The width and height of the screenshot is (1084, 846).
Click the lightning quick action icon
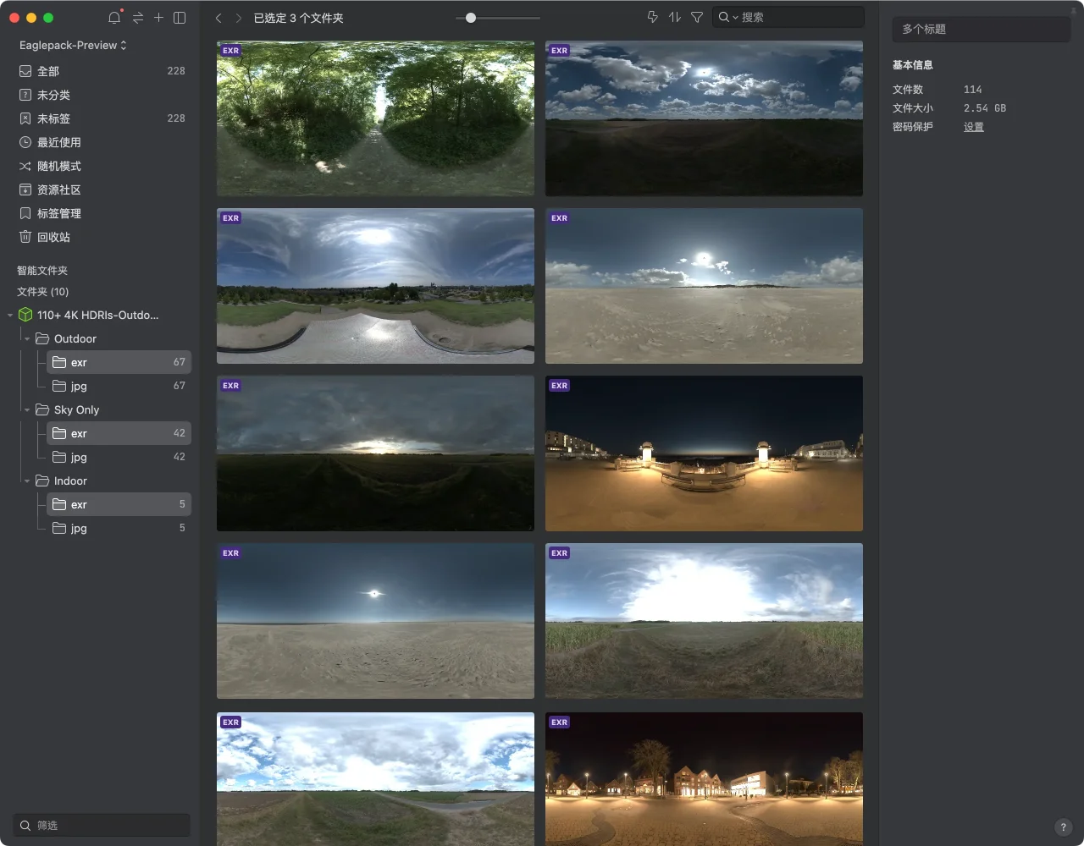652,17
